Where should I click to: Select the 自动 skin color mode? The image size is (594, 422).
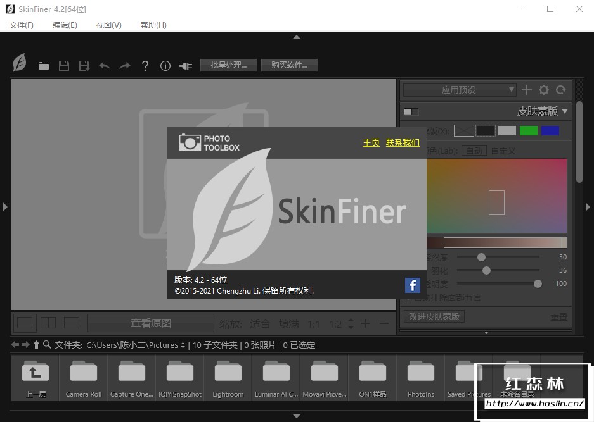pyautogui.click(x=474, y=151)
